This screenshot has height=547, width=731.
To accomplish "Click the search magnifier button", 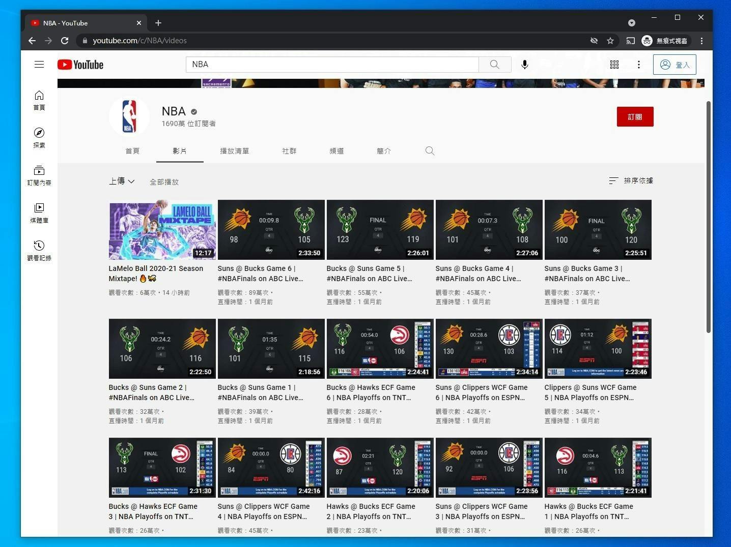I will 494,65.
